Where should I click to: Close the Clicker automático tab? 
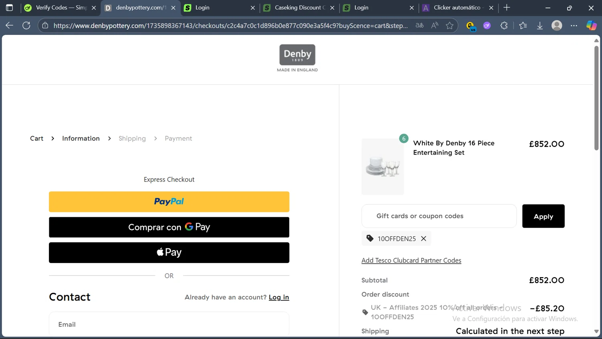click(491, 8)
